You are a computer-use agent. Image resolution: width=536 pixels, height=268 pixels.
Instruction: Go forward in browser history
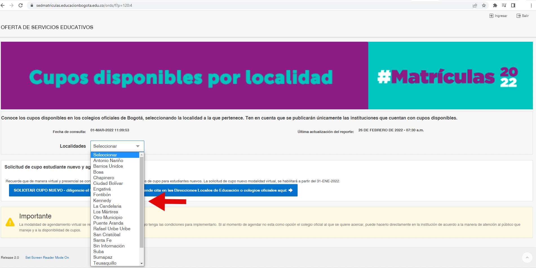12,5
